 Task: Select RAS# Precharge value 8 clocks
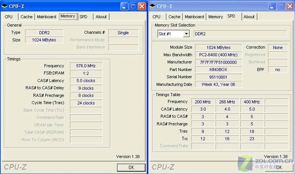click(86, 95)
